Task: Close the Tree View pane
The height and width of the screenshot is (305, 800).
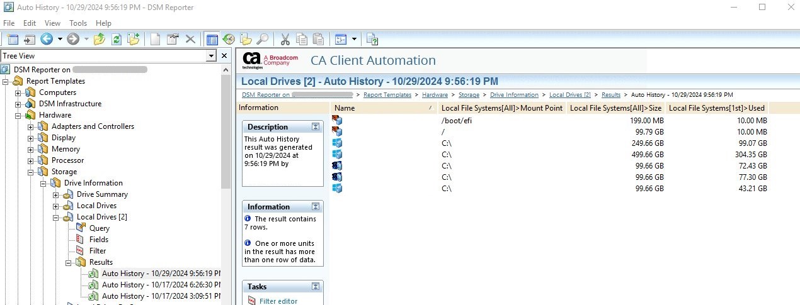Action: coord(224,56)
